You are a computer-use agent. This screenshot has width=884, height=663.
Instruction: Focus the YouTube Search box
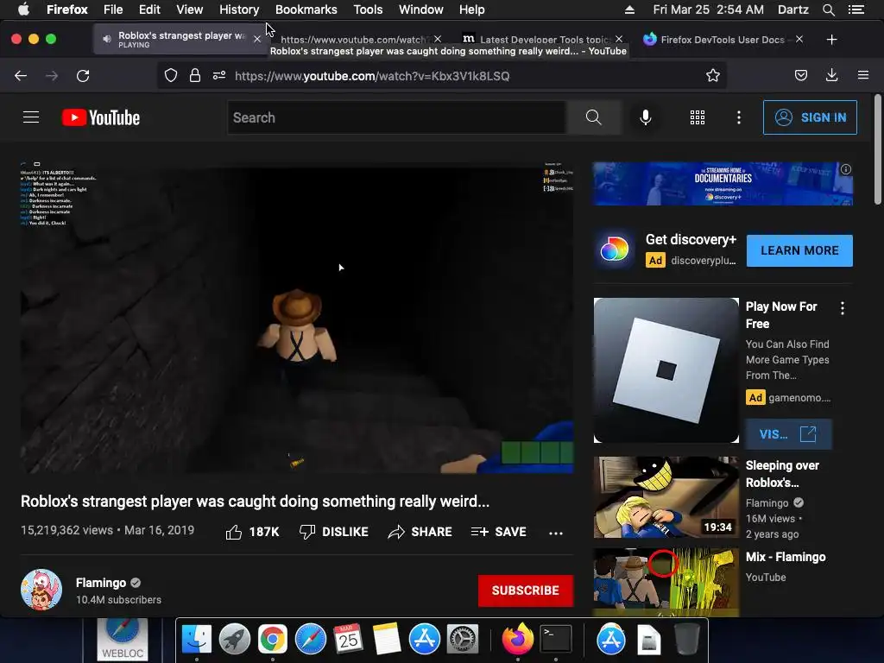tap(397, 117)
